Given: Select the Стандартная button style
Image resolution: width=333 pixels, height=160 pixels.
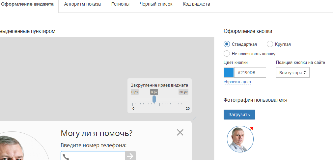Looking at the screenshot, I should pyautogui.click(x=227, y=44).
